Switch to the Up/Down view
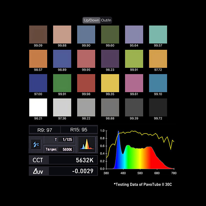206x206 pixels. click(x=91, y=20)
